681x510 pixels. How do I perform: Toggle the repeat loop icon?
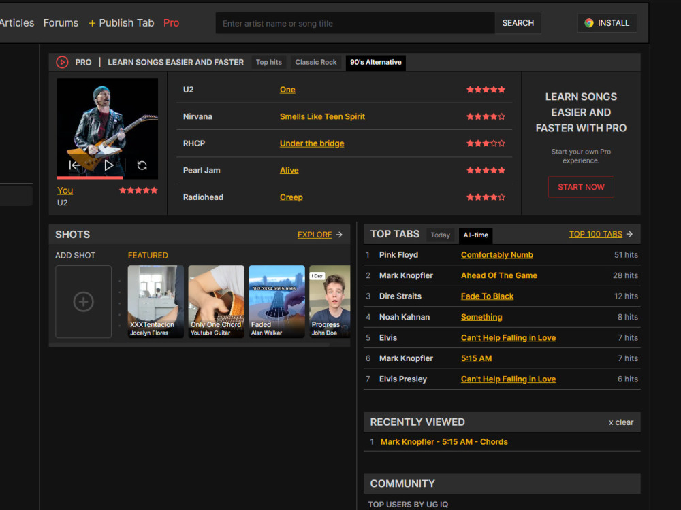(x=142, y=165)
